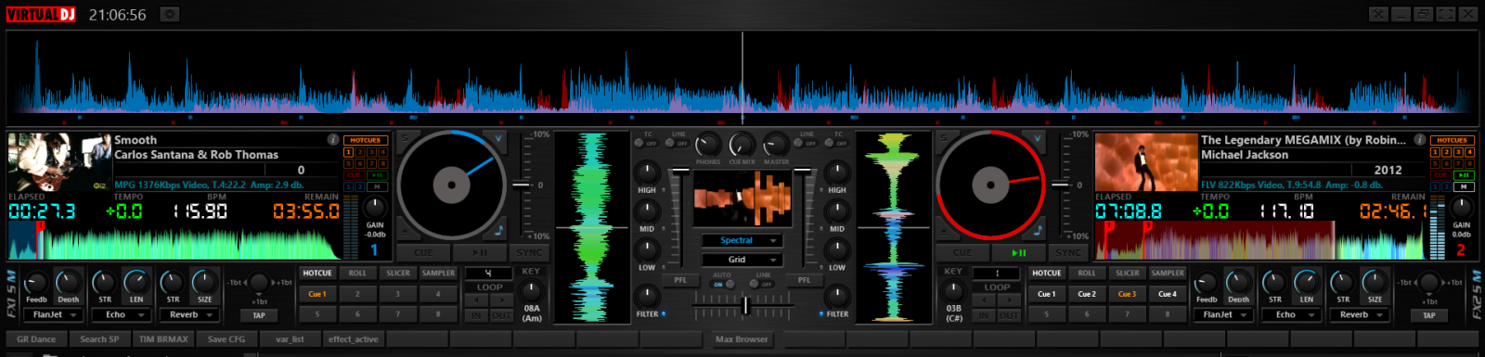Click left deck vinyl mode V icon

tap(498, 139)
